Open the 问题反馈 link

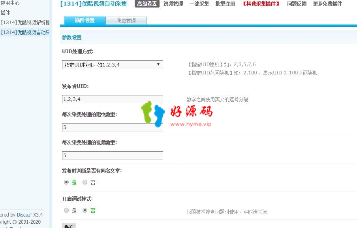coord(297,4)
